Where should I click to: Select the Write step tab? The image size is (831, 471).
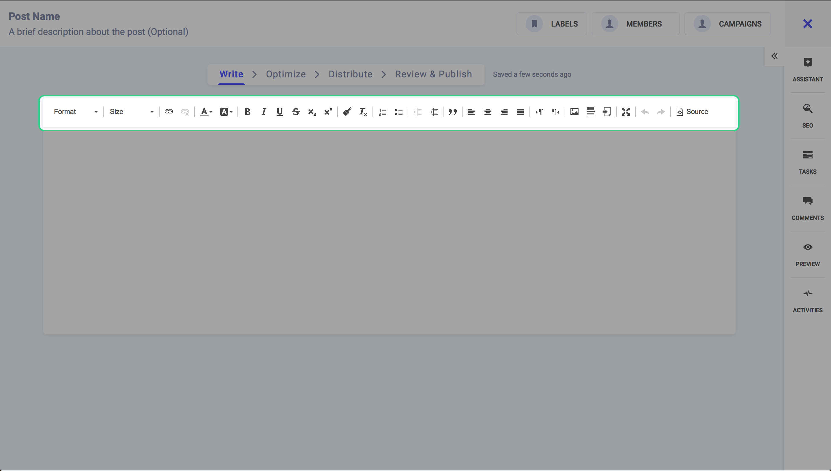[x=231, y=74]
